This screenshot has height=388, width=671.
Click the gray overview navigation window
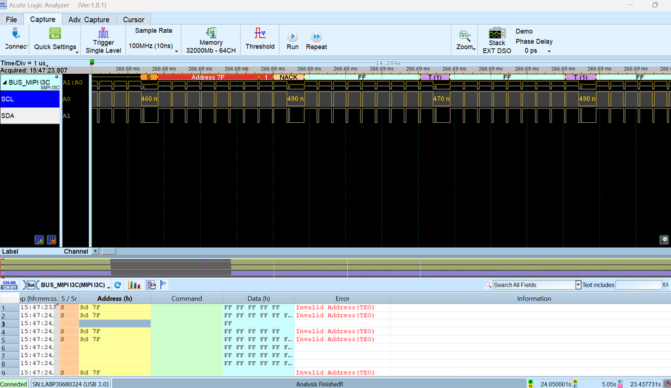point(171,267)
